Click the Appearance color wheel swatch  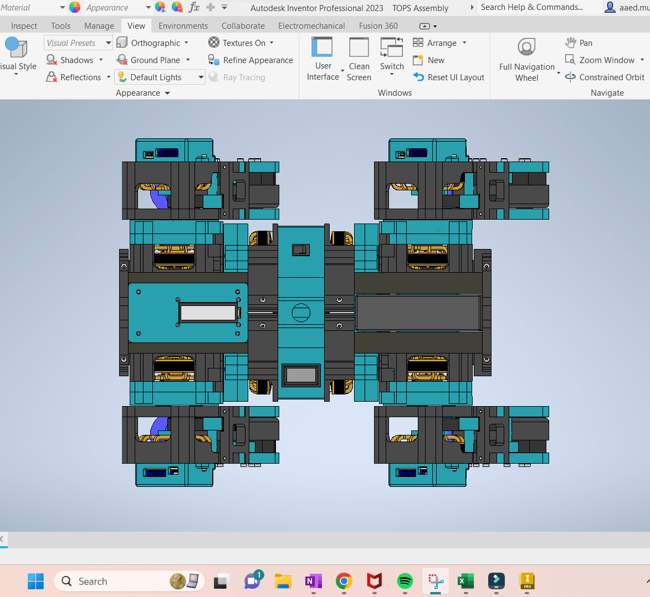[75, 7]
